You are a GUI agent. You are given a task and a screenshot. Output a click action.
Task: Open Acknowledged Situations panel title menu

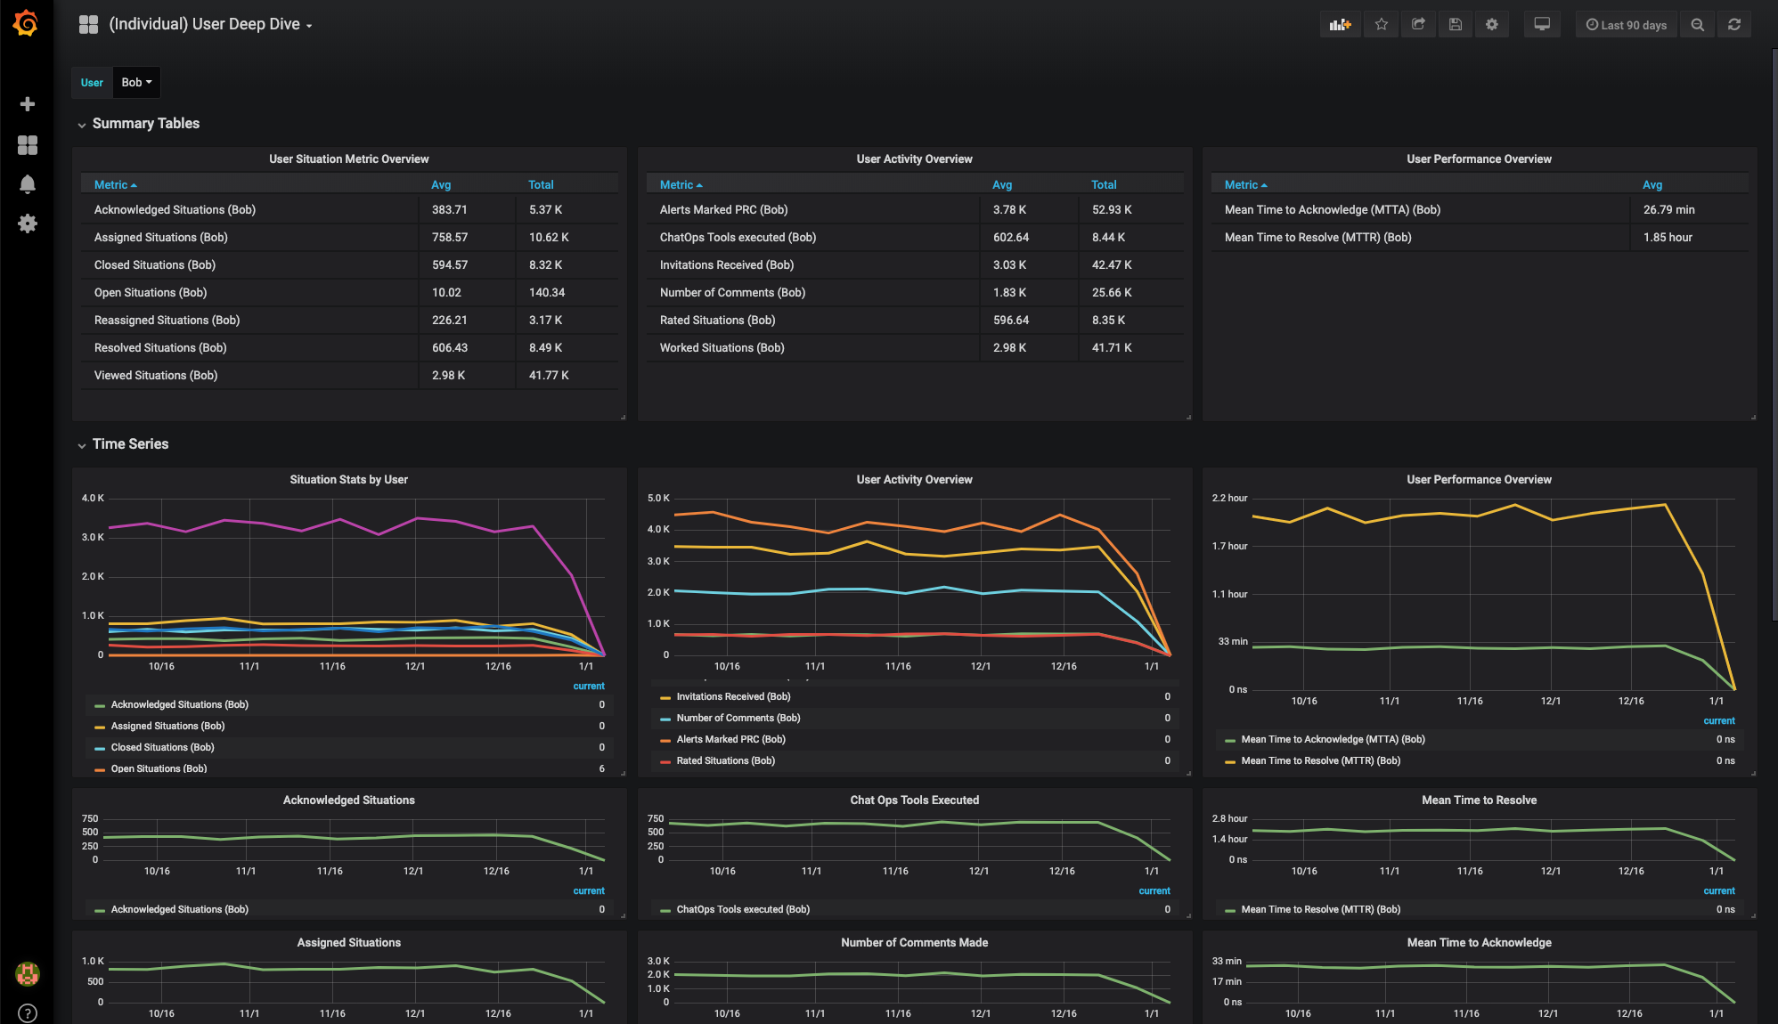349,801
